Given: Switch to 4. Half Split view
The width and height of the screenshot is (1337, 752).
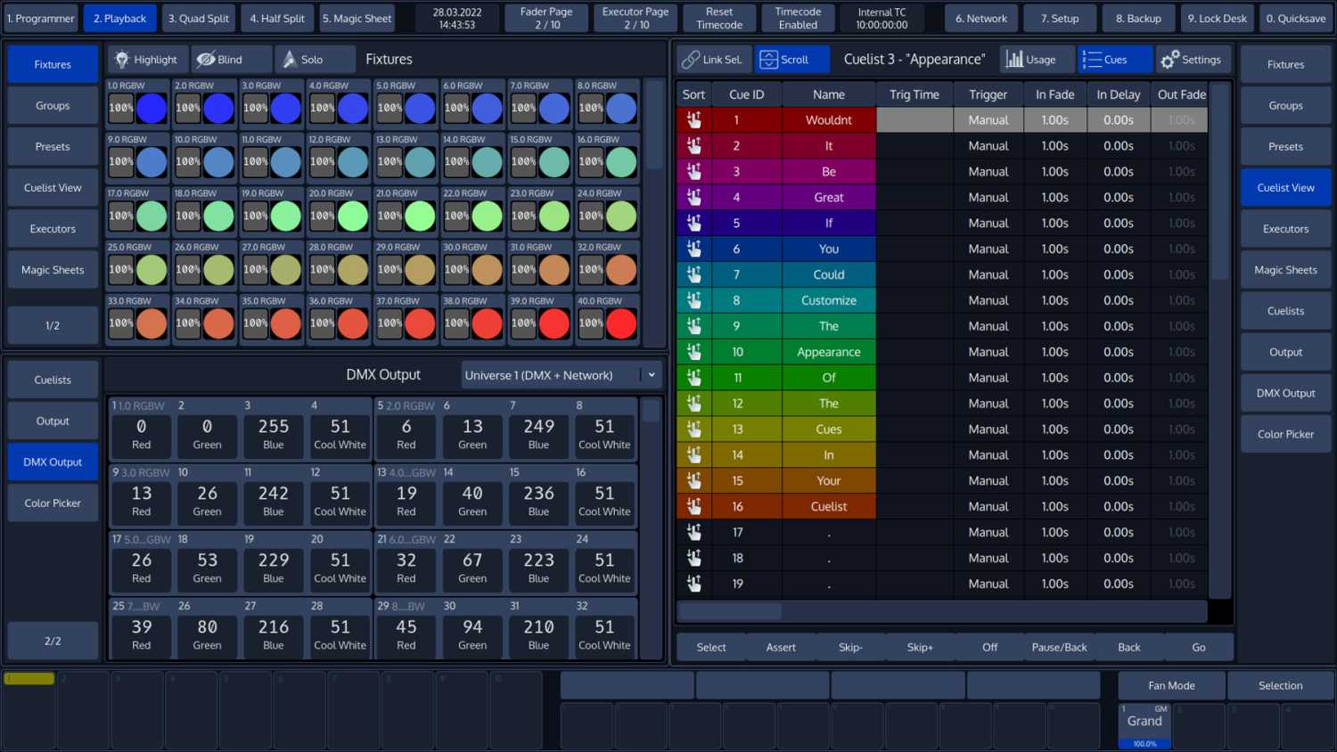Looking at the screenshot, I should [277, 19].
